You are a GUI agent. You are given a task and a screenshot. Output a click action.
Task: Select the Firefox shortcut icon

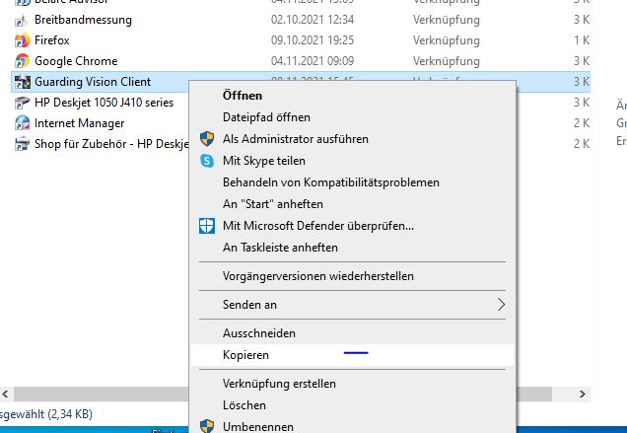(22, 40)
